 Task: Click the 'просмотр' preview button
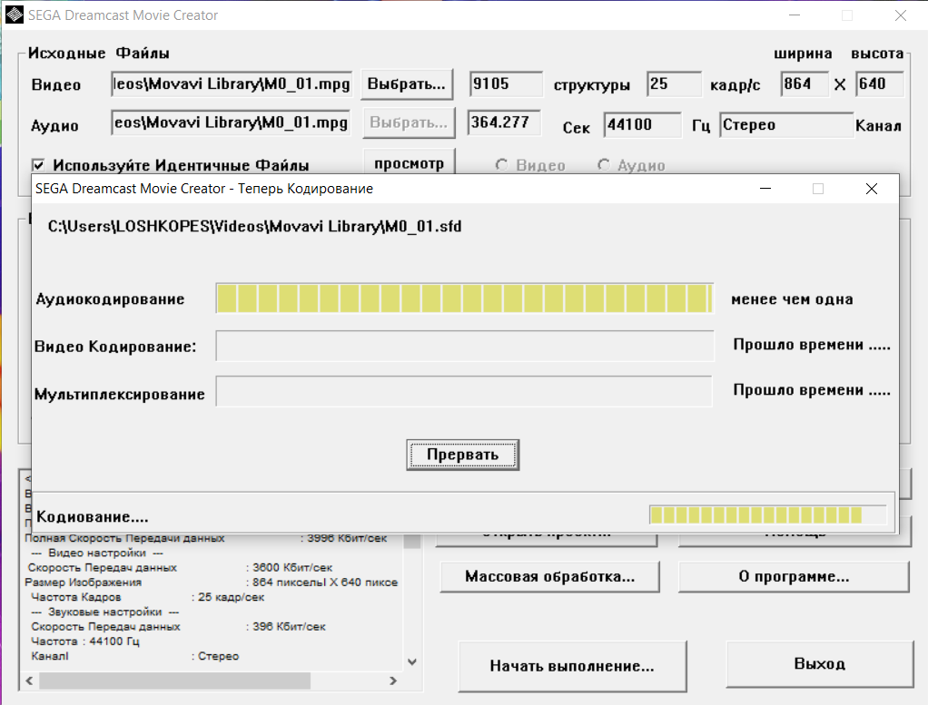(x=409, y=162)
